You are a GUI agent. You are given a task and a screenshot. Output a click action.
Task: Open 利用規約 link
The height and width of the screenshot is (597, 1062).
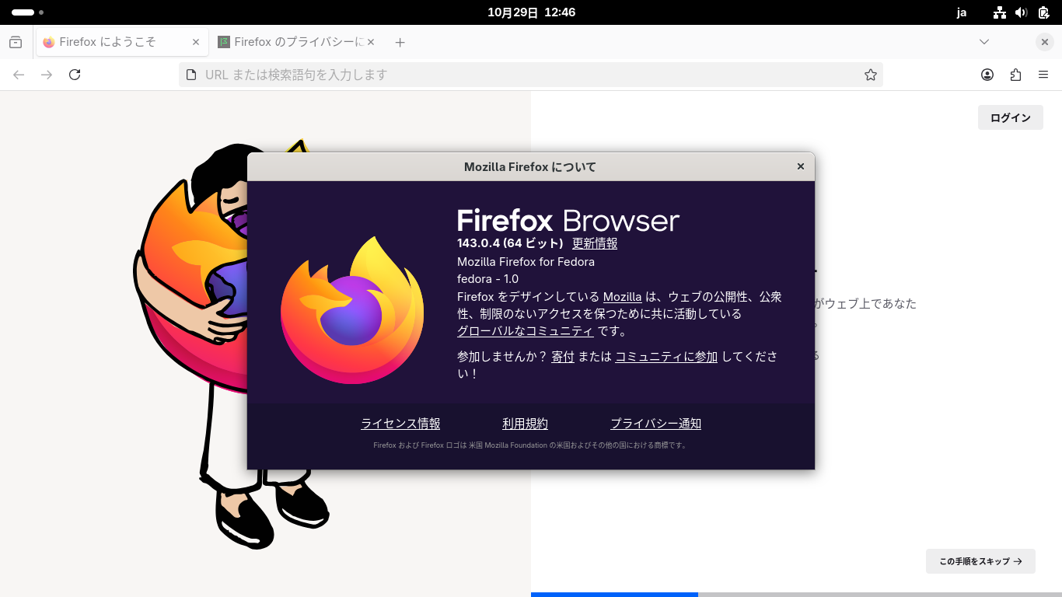point(526,424)
